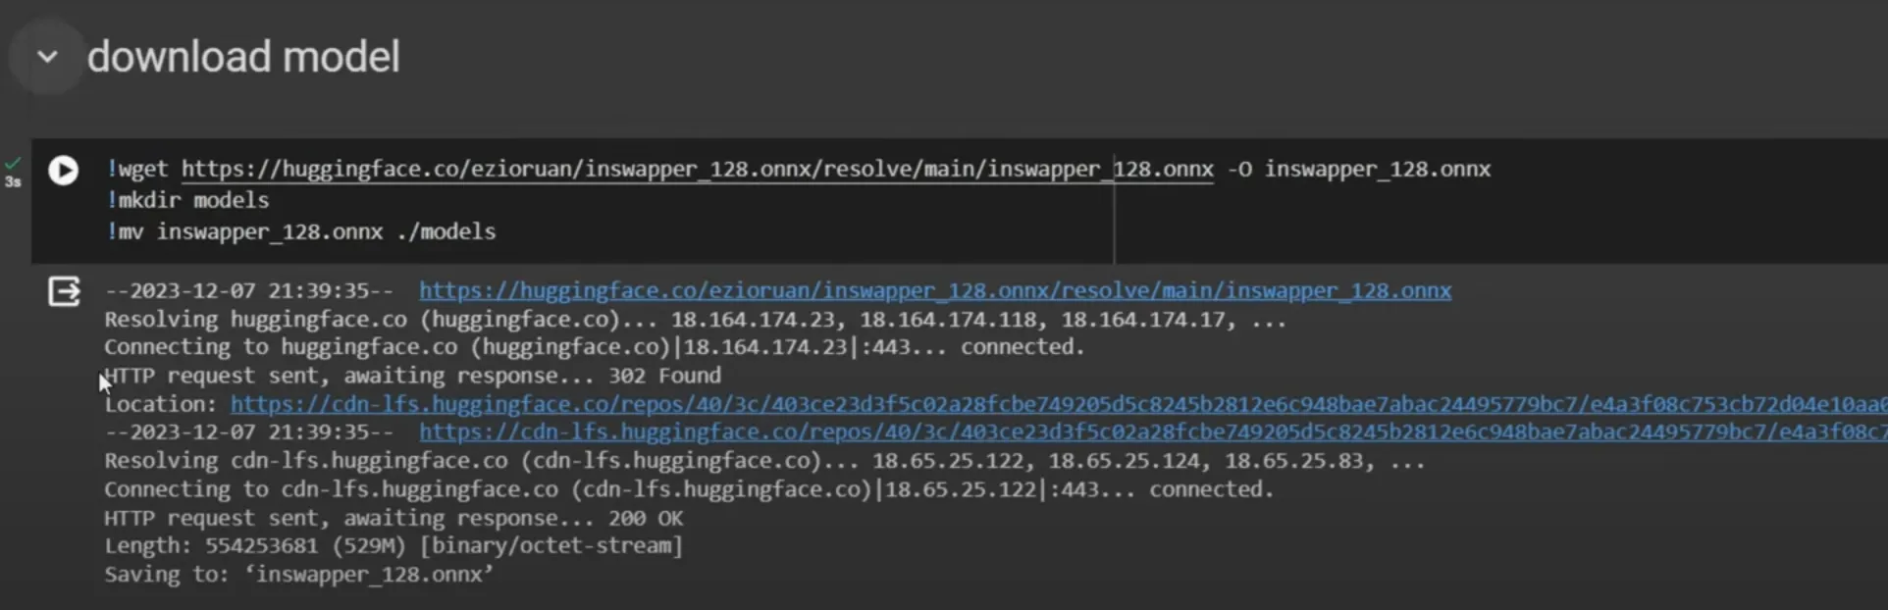Image resolution: width=1888 pixels, height=610 pixels.
Task: Run the wget download cell
Action: click(x=64, y=171)
